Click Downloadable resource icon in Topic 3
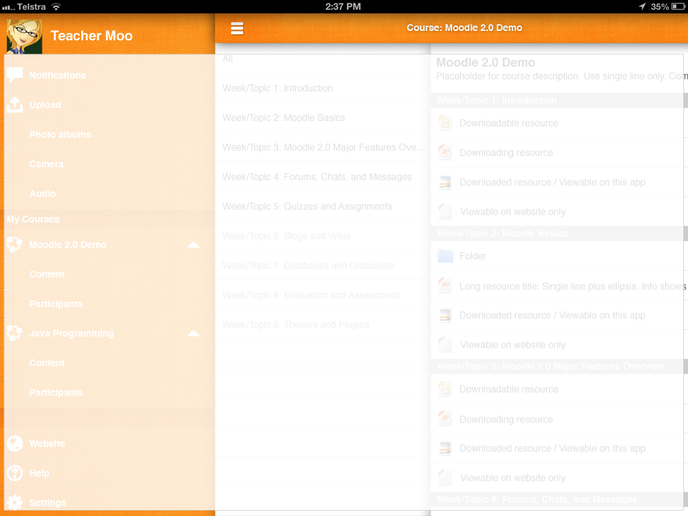This screenshot has width=688, height=516. 445,389
